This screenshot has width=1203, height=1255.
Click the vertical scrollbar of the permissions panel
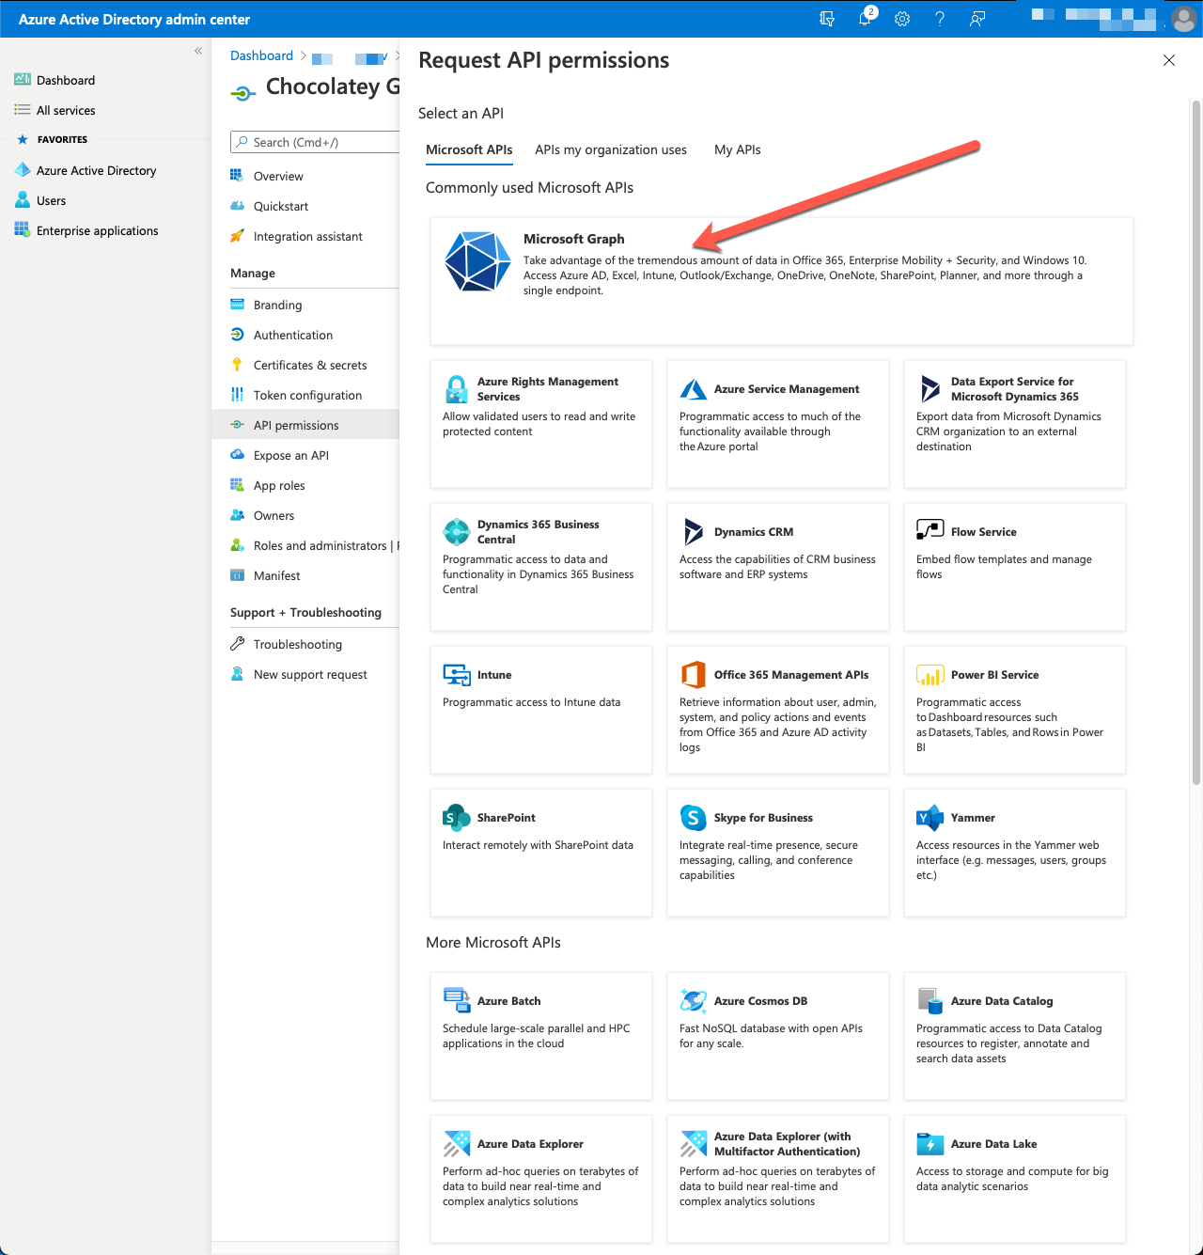(x=1196, y=442)
